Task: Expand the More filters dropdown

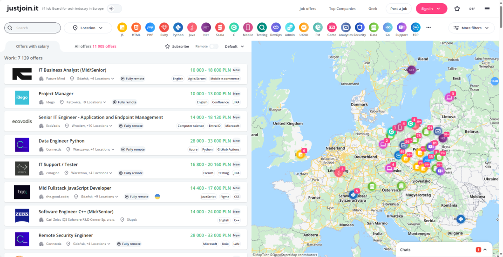Action: click(x=471, y=28)
